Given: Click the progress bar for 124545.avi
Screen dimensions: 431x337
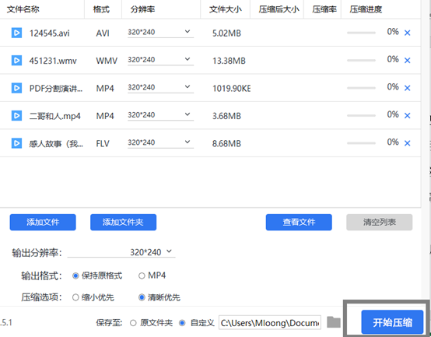Looking at the screenshot, I should click(361, 33).
